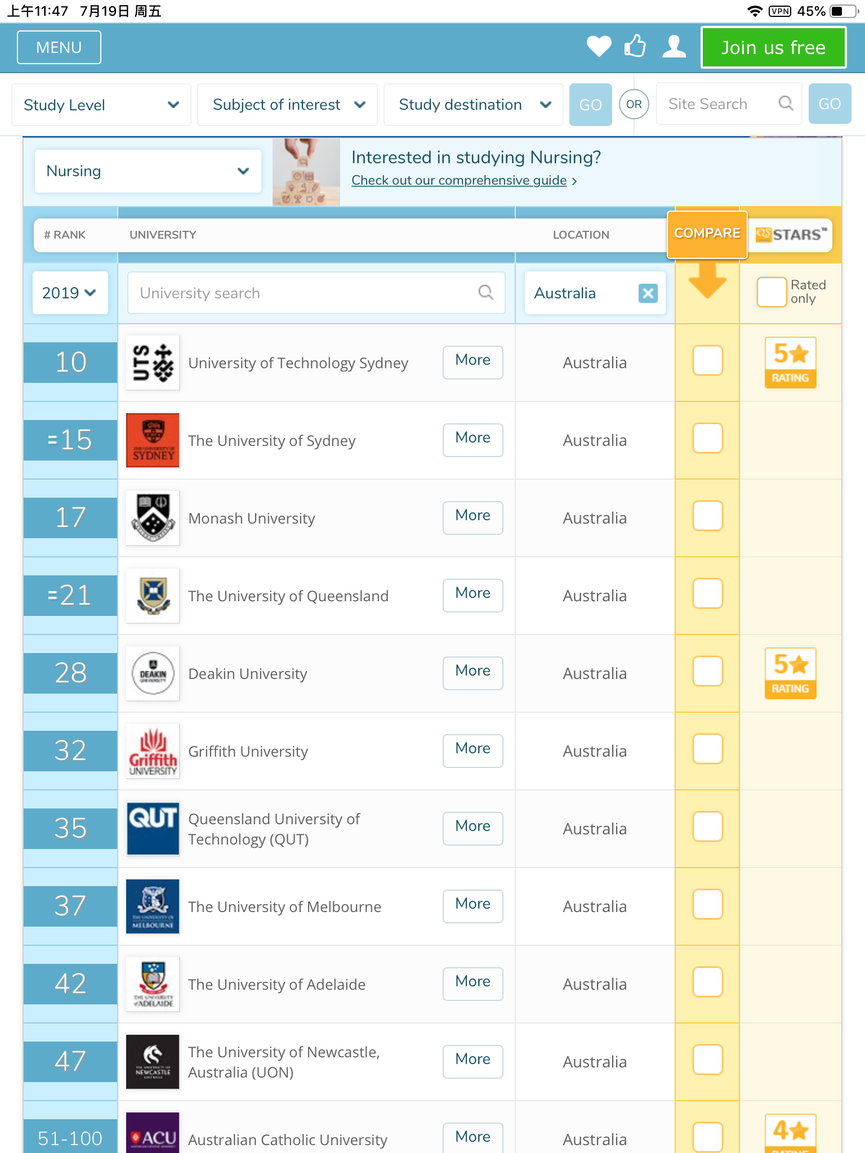Open the comprehensive Nursing guide link
The height and width of the screenshot is (1153, 865).
click(459, 181)
